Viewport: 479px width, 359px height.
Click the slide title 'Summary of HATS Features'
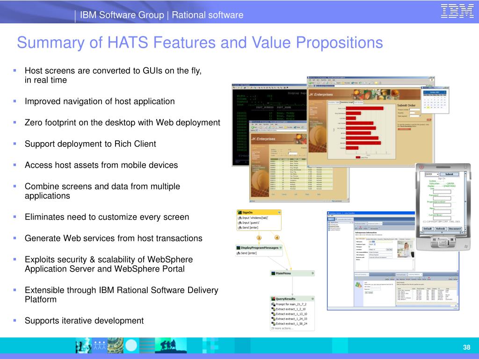[x=200, y=43]
